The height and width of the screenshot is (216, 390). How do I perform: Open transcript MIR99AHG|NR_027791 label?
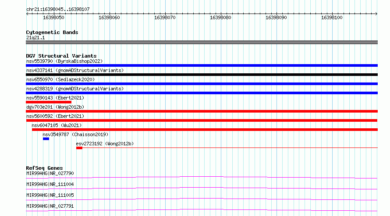click(x=50, y=206)
